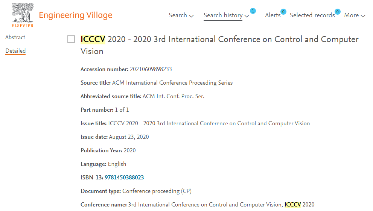Open the More dropdown menu
This screenshot has height=211, width=373.
[x=355, y=15]
